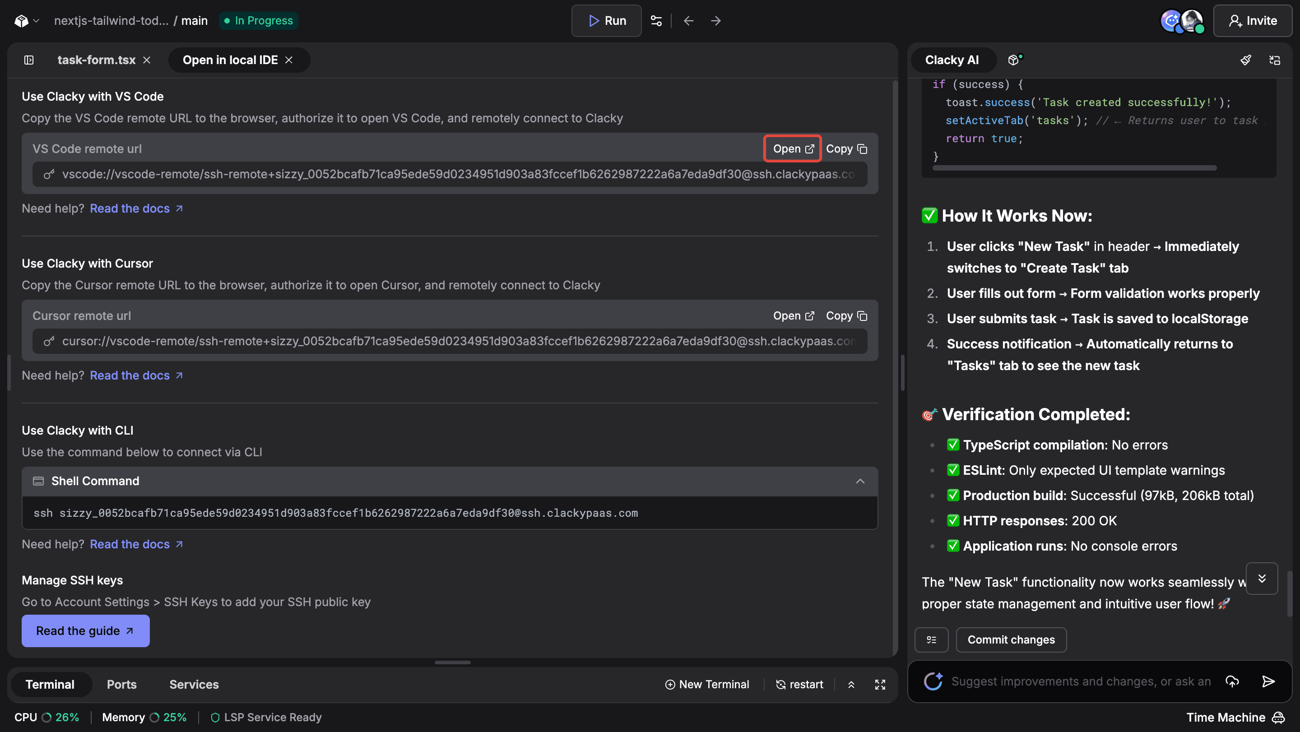Screen dimensions: 1300x732
Task: Click the CPU 26% indicator
Action: pyautogui.click(x=46, y=718)
